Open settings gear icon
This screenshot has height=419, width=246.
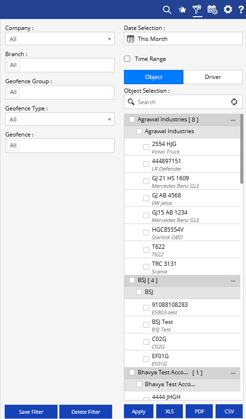[228, 10]
